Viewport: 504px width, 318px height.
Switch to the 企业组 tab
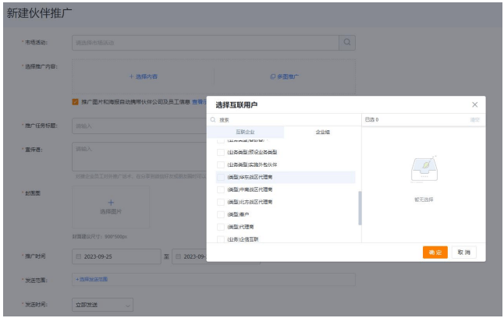321,132
